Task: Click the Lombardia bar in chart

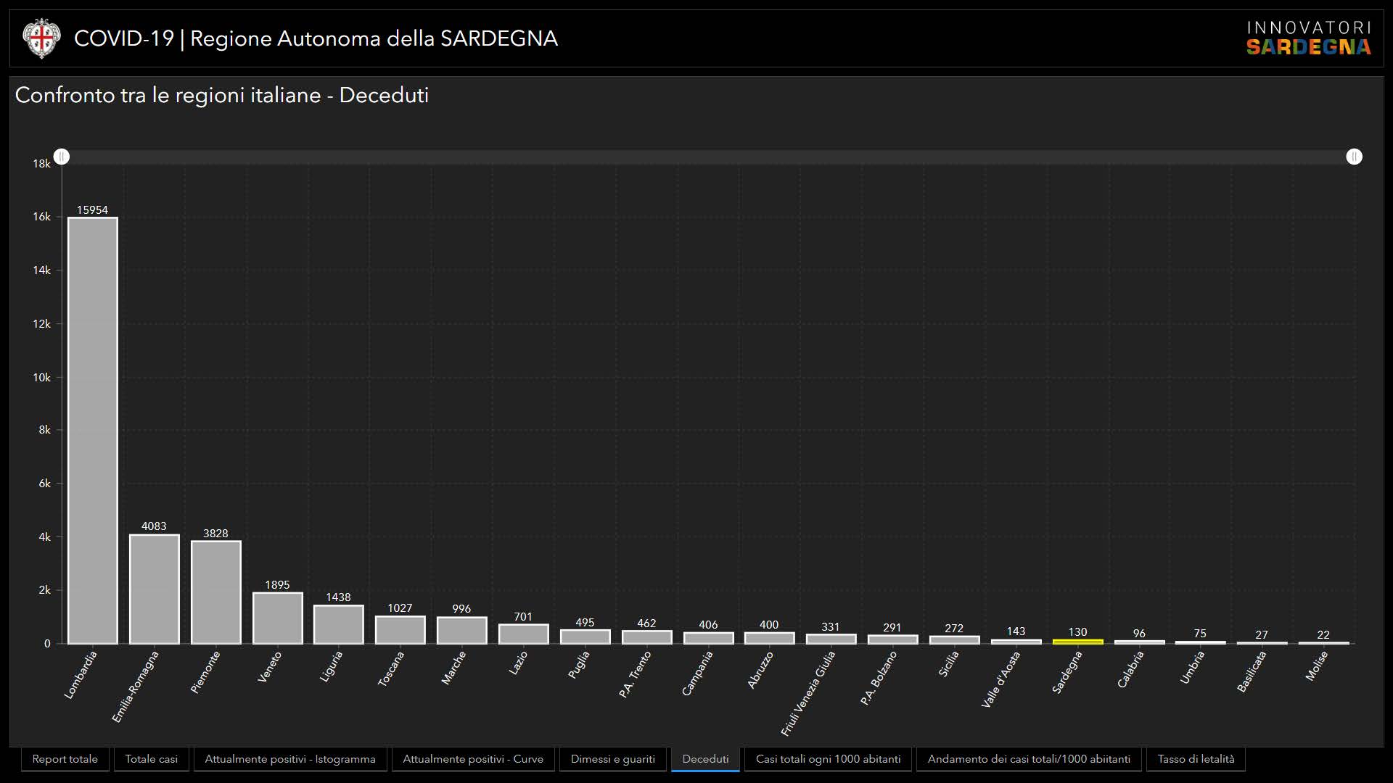Action: coord(93,431)
